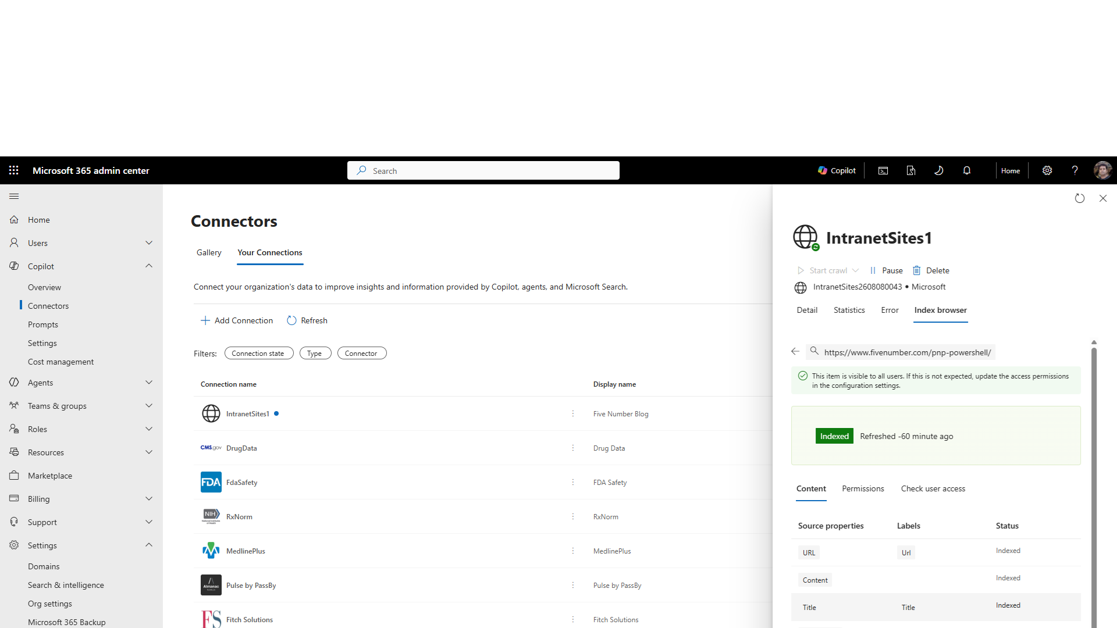Viewport: 1117px width, 628px height.
Task: Expand the Users navigation section
Action: (149, 243)
